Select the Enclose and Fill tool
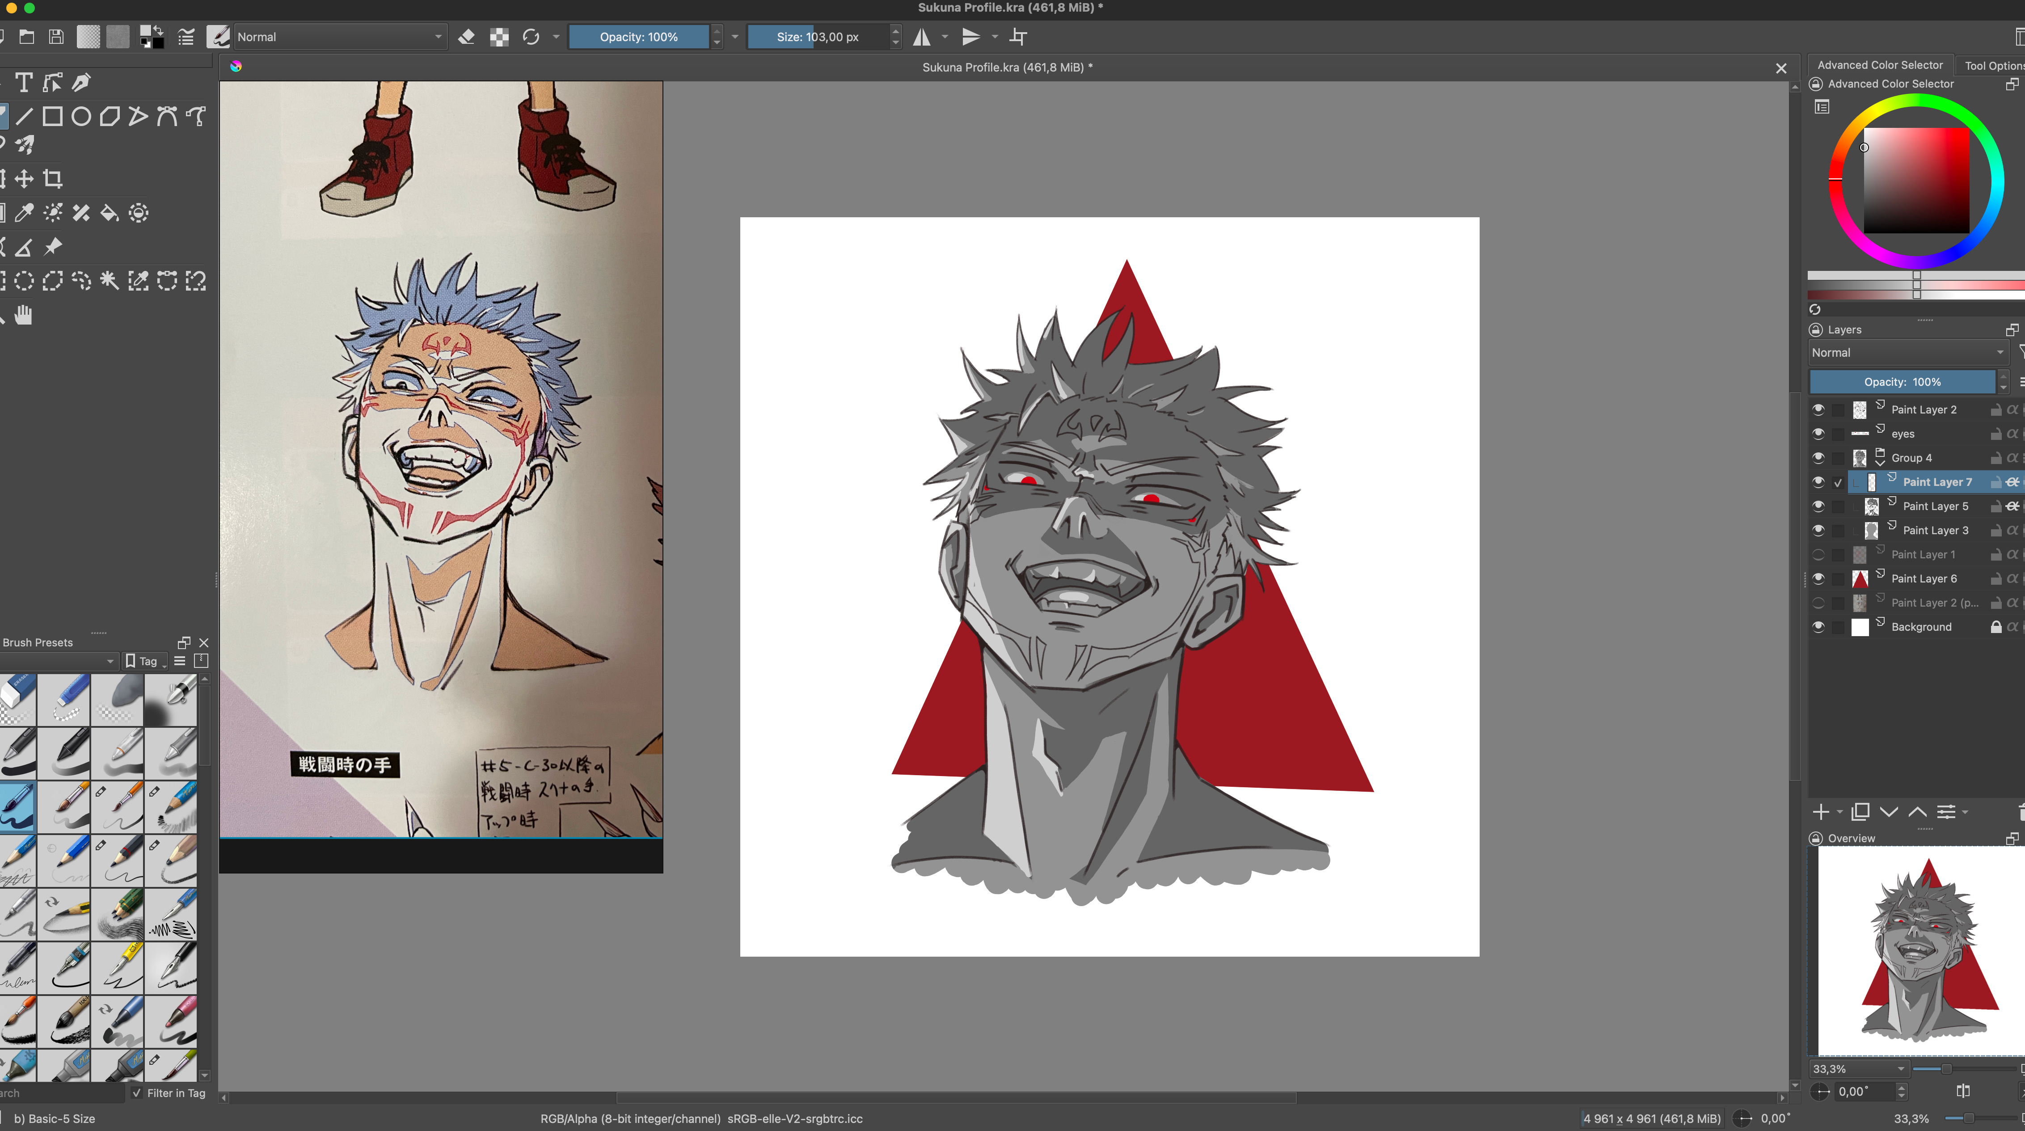The width and height of the screenshot is (2025, 1131). click(x=139, y=213)
